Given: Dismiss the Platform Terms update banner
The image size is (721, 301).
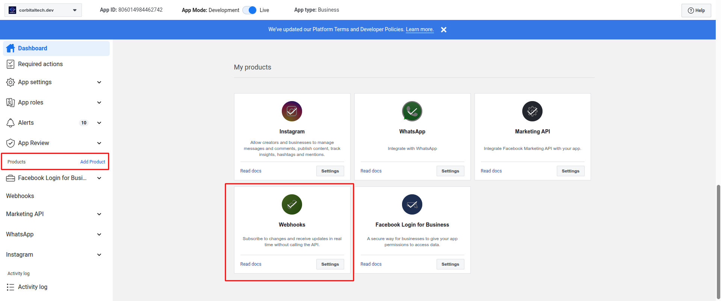Looking at the screenshot, I should click(444, 30).
